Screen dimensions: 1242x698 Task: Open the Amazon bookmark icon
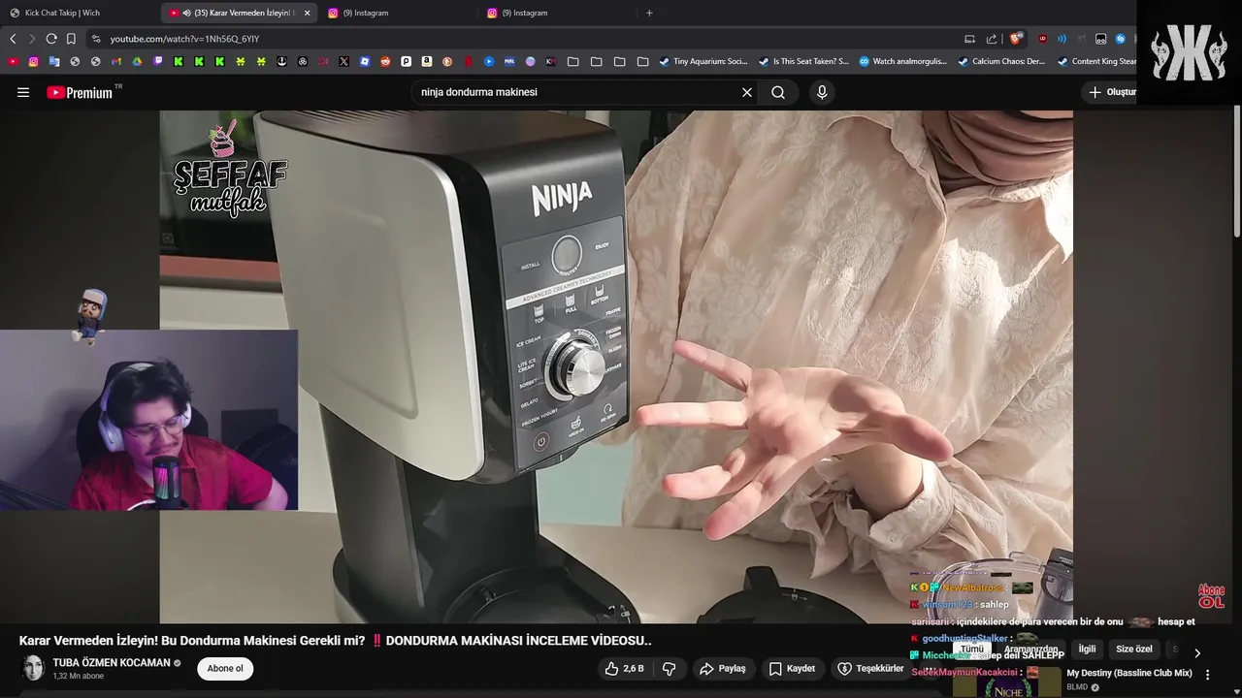click(x=427, y=61)
